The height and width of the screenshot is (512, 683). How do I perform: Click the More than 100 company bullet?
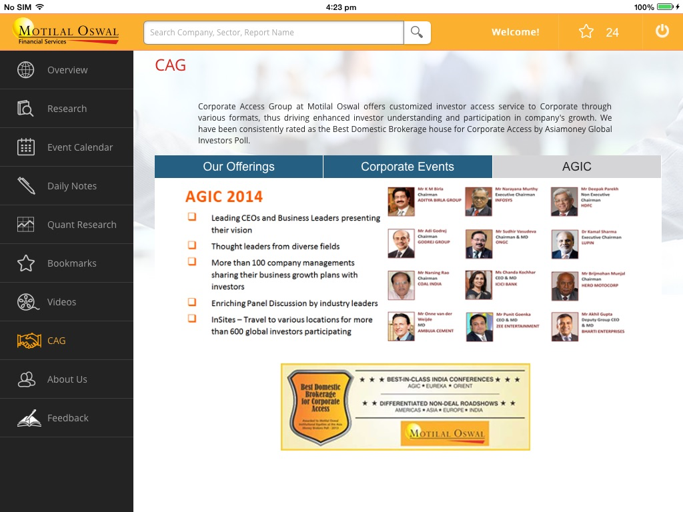(x=192, y=261)
